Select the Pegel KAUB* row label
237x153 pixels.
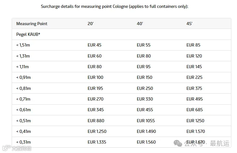coord(28,34)
